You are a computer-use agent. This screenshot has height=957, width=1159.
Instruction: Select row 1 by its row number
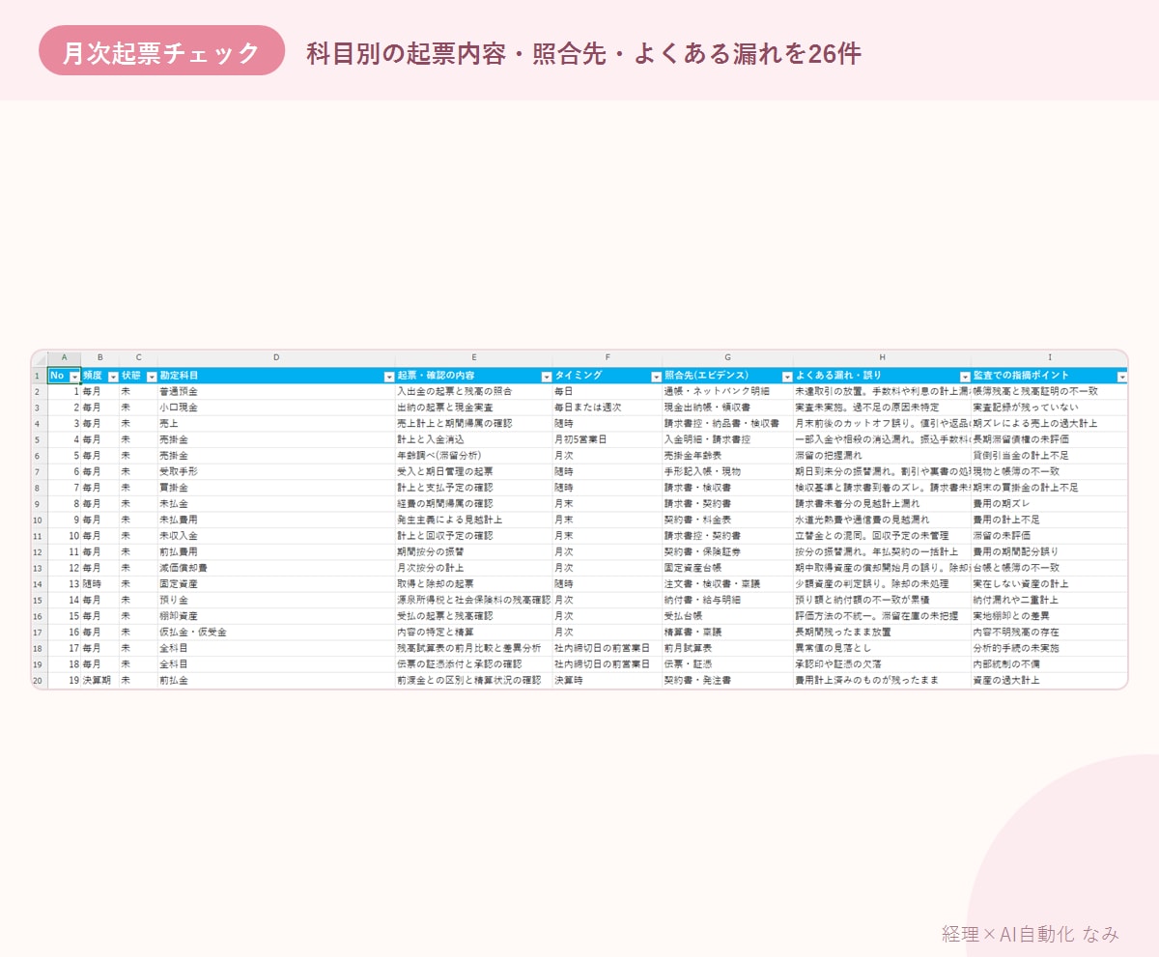(40, 376)
